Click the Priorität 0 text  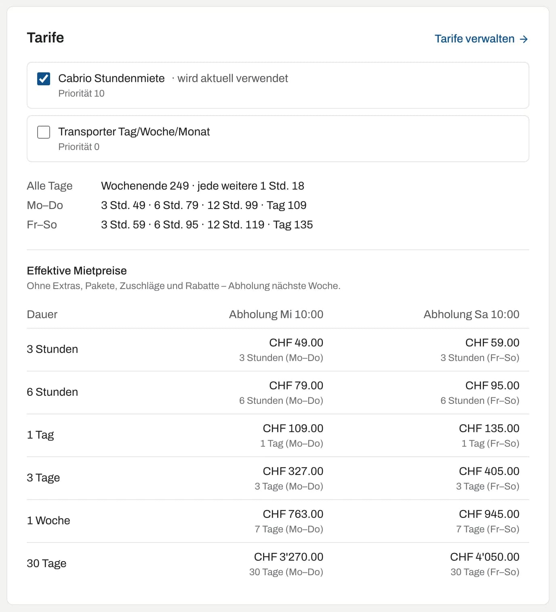click(x=79, y=147)
